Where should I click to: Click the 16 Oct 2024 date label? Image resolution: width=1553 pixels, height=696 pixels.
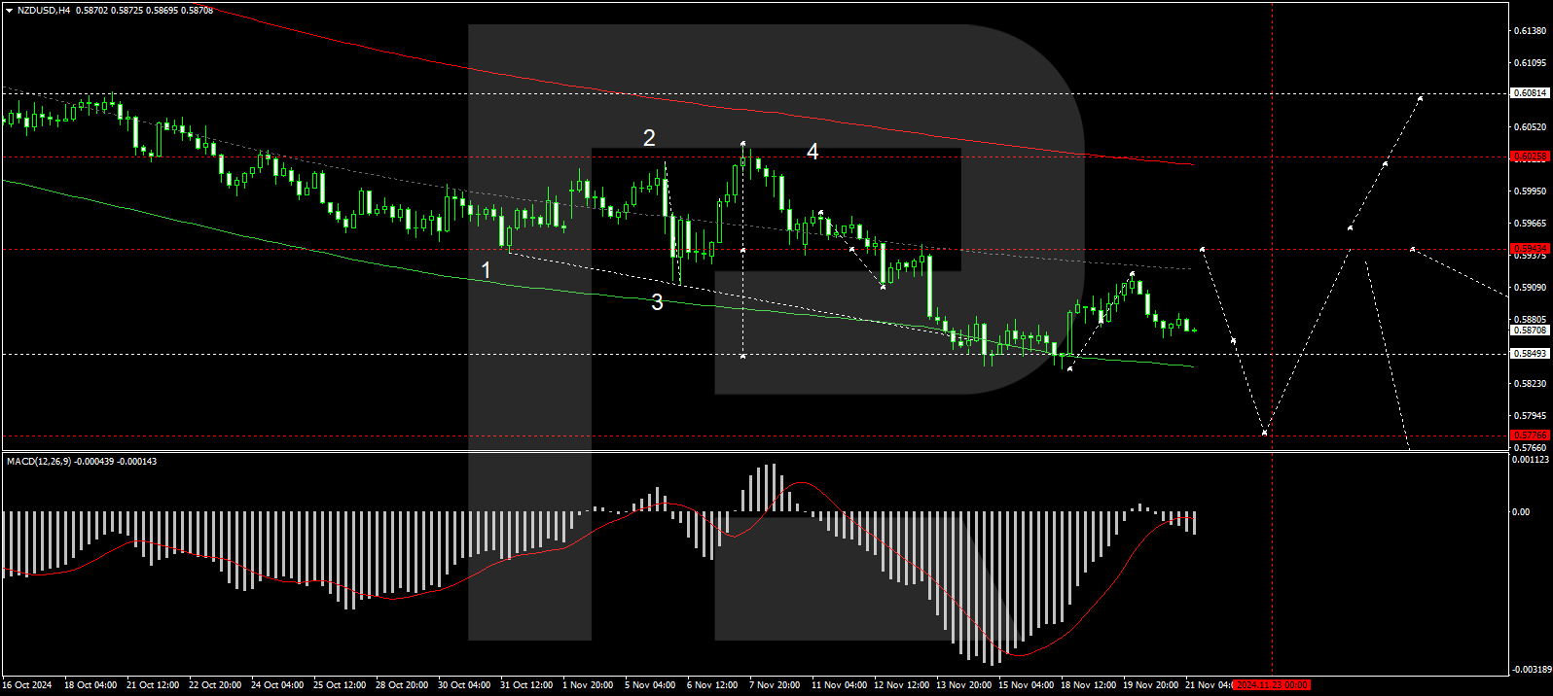(x=27, y=685)
